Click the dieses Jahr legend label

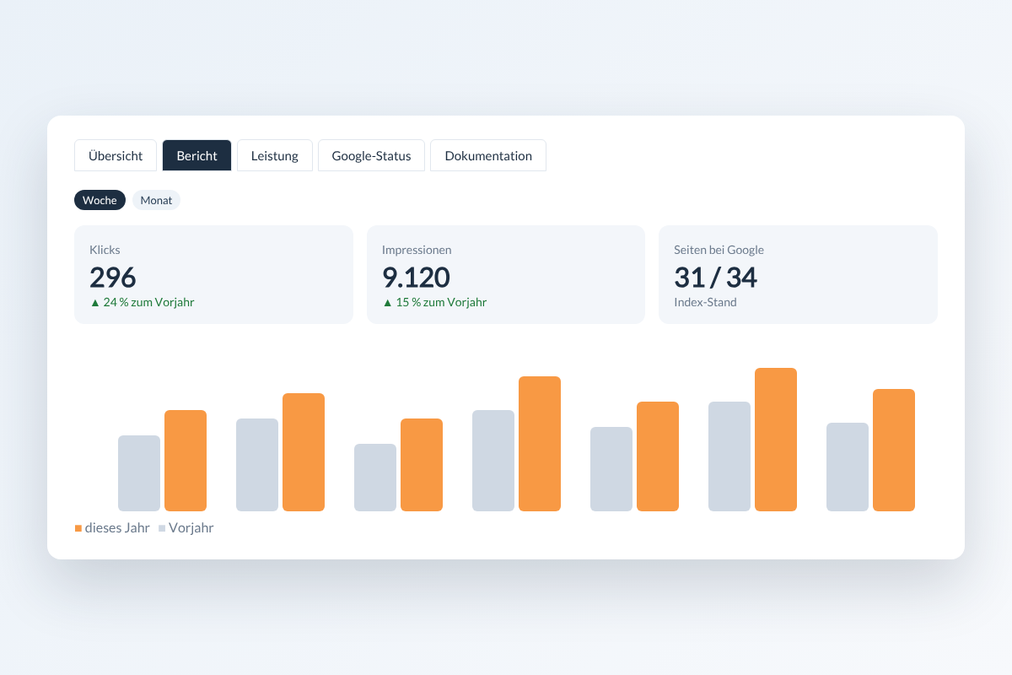click(x=117, y=528)
